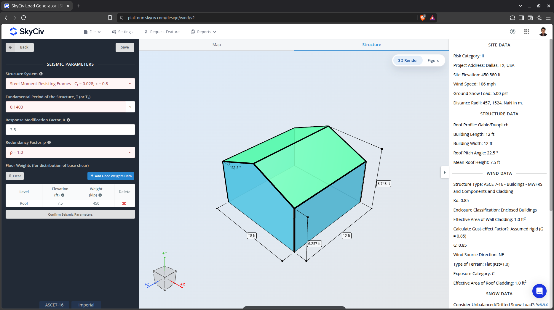Viewport: 554px width, 310px height.
Task: Open the File menu
Action: click(x=92, y=32)
